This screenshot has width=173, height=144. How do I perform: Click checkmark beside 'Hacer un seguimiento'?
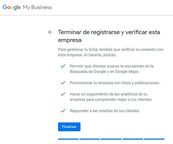pos(63,94)
